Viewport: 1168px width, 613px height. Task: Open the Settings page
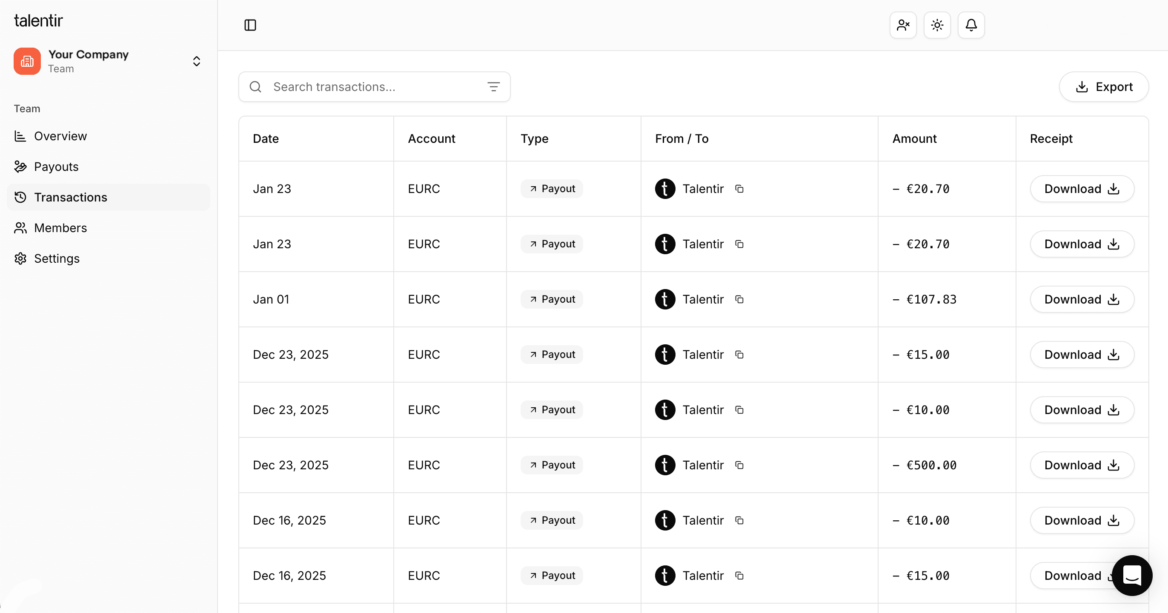57,258
